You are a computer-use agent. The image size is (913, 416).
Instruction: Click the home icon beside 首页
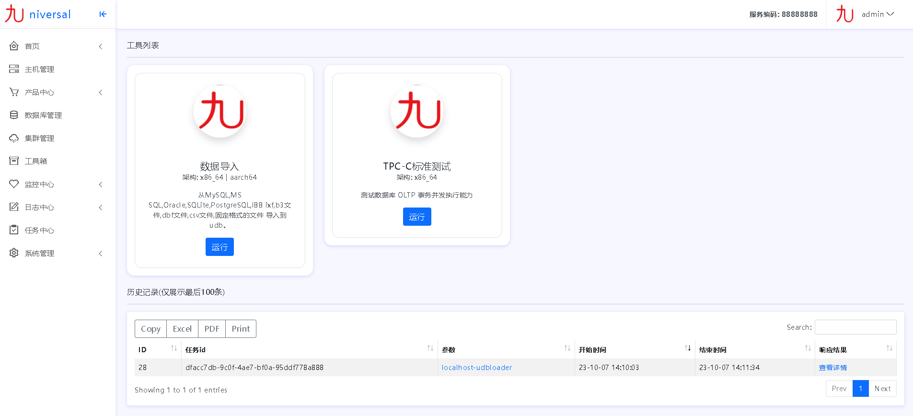[14, 46]
